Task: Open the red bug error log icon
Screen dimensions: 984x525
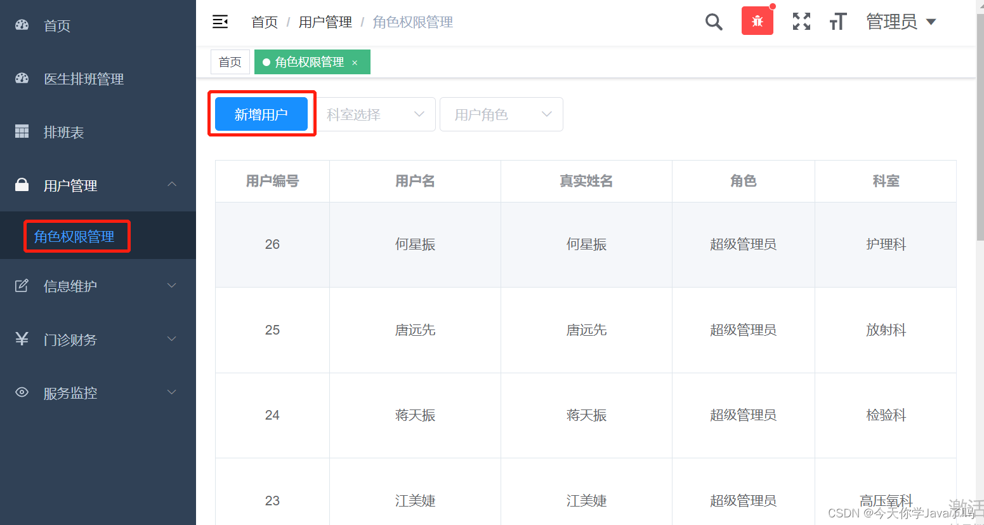Action: point(758,21)
